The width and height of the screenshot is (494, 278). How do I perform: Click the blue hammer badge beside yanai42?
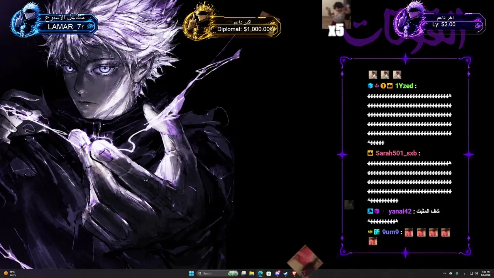[x=370, y=211]
